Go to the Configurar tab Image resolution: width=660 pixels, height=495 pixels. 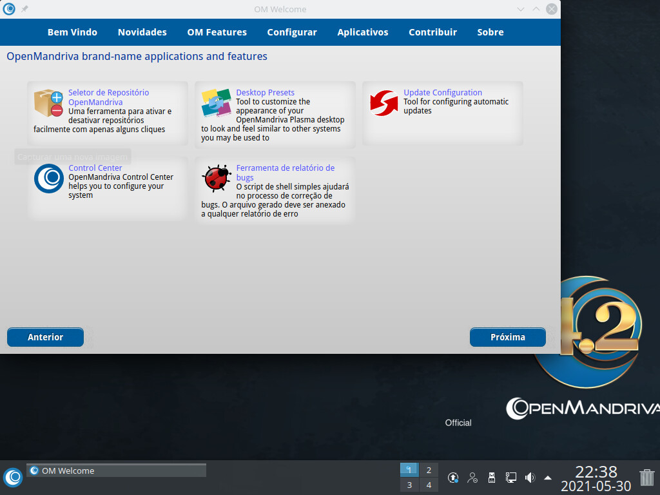pos(292,32)
